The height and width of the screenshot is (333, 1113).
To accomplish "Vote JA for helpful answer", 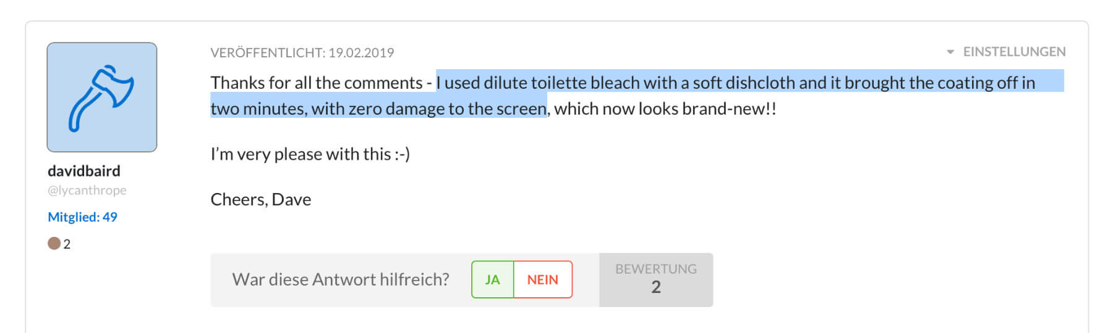I will [x=492, y=279].
